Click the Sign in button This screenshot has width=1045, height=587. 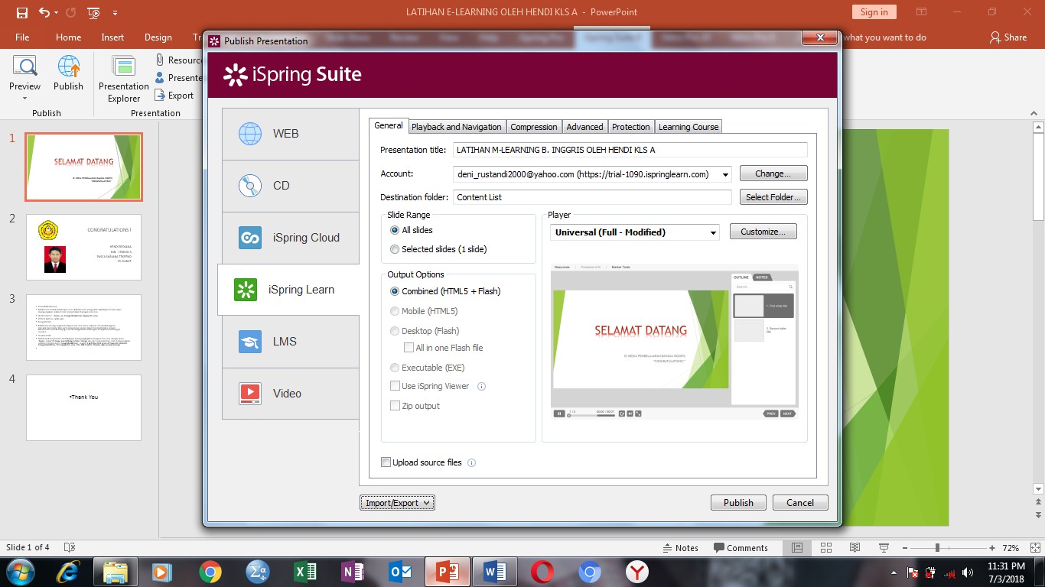874,11
